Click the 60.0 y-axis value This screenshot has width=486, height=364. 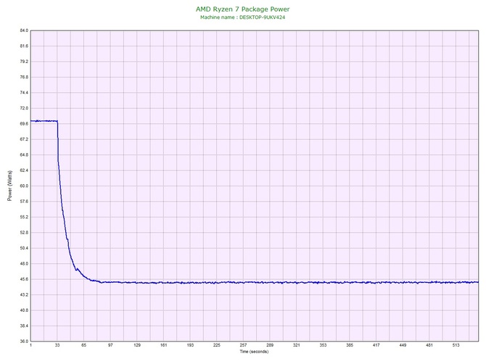point(24,186)
